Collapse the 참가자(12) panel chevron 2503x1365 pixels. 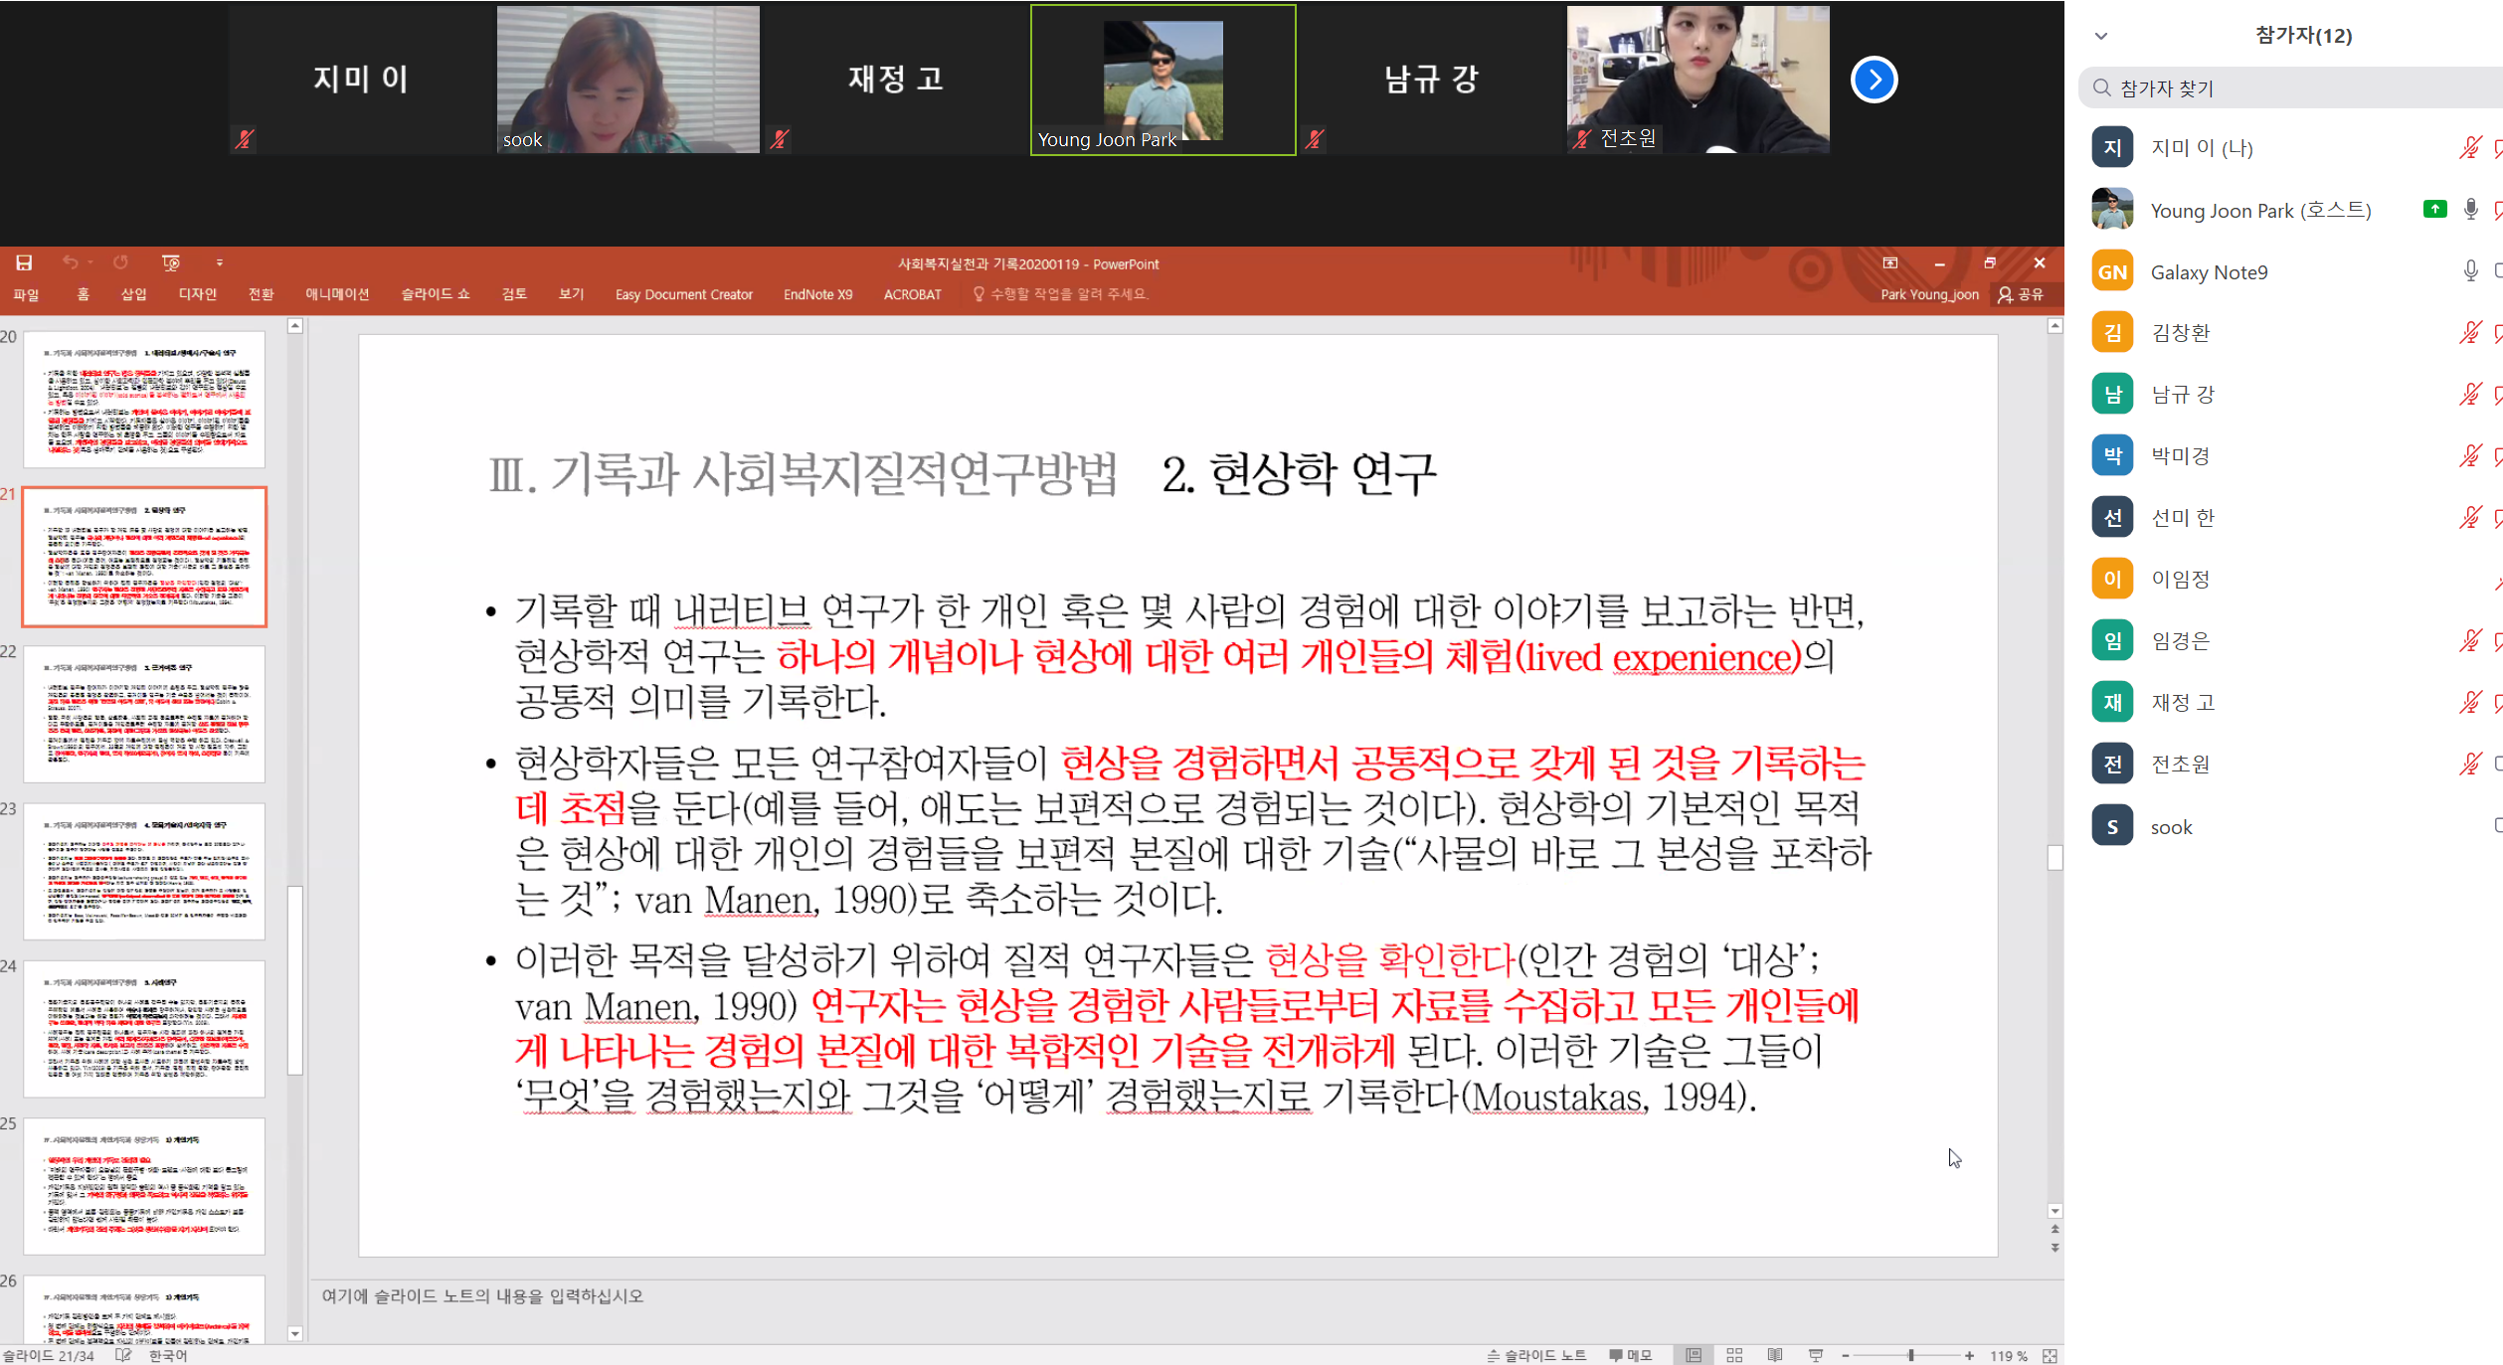coord(2101,36)
